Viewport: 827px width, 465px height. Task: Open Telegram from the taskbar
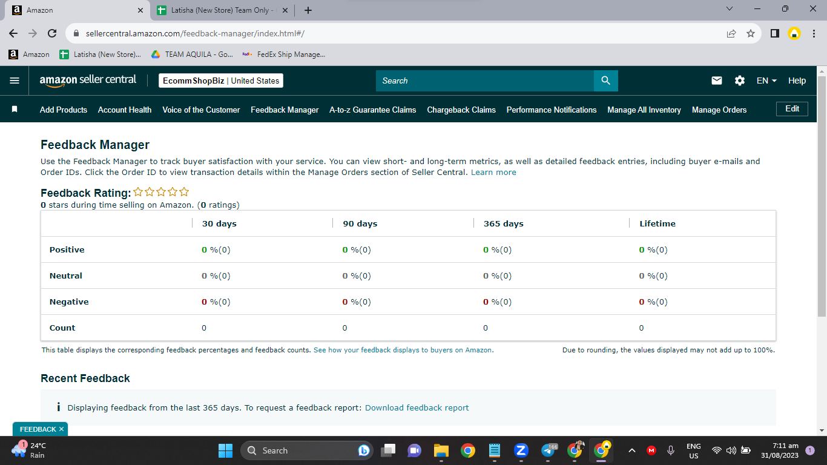(x=549, y=450)
